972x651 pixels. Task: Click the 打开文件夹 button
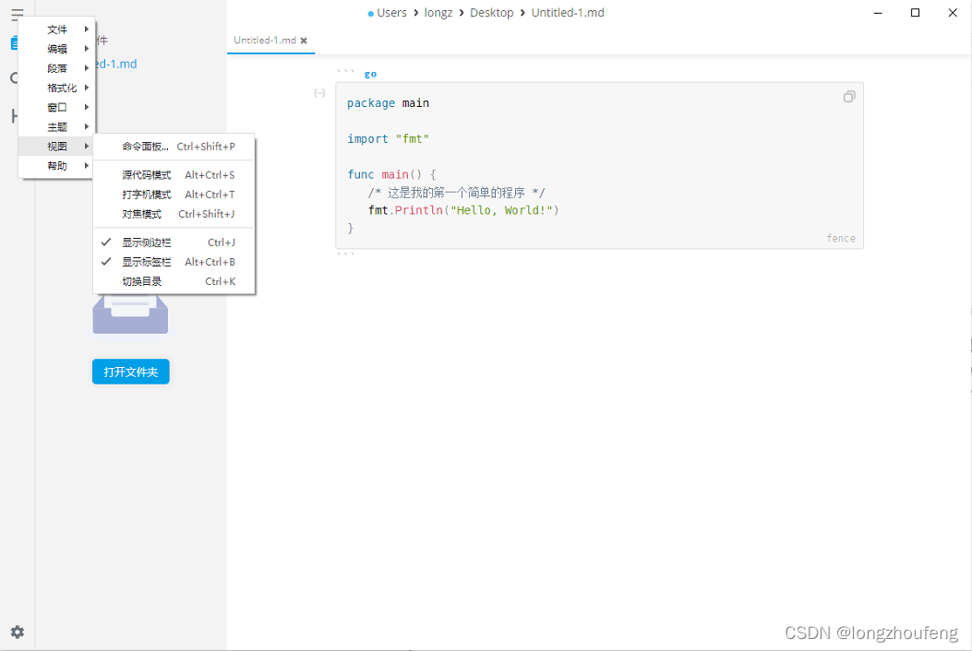(131, 372)
